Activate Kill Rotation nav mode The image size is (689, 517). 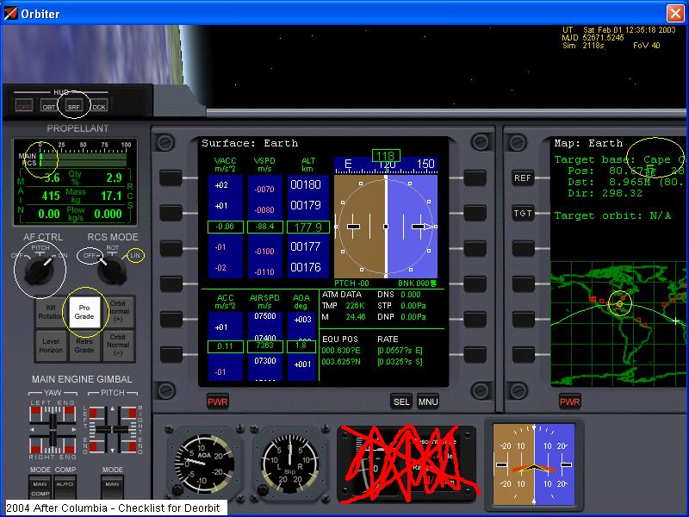(51, 312)
